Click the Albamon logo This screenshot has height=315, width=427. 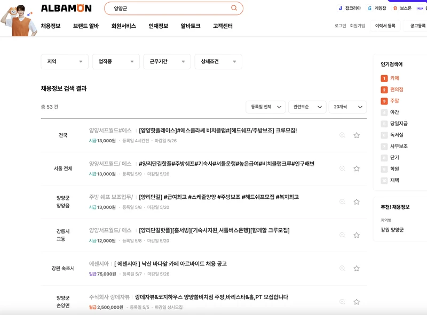point(66,7)
